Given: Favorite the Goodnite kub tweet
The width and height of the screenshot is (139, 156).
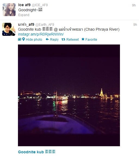Looking at the screenshot, I should pyautogui.click(x=91, y=40).
